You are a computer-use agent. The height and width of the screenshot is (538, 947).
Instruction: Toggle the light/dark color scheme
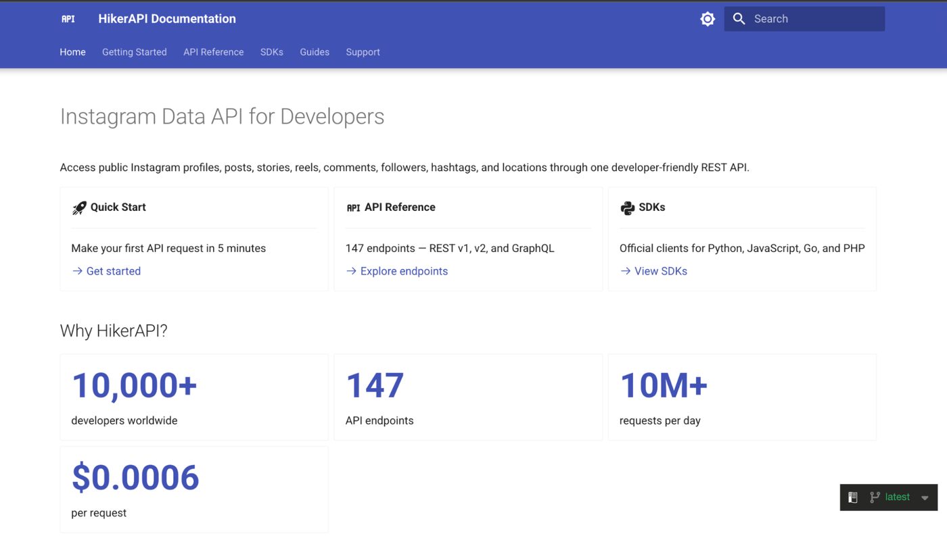tap(708, 19)
